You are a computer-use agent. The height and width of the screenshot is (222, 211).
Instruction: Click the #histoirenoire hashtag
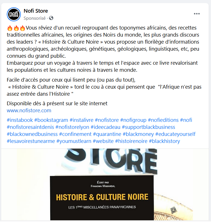(x=131, y=141)
